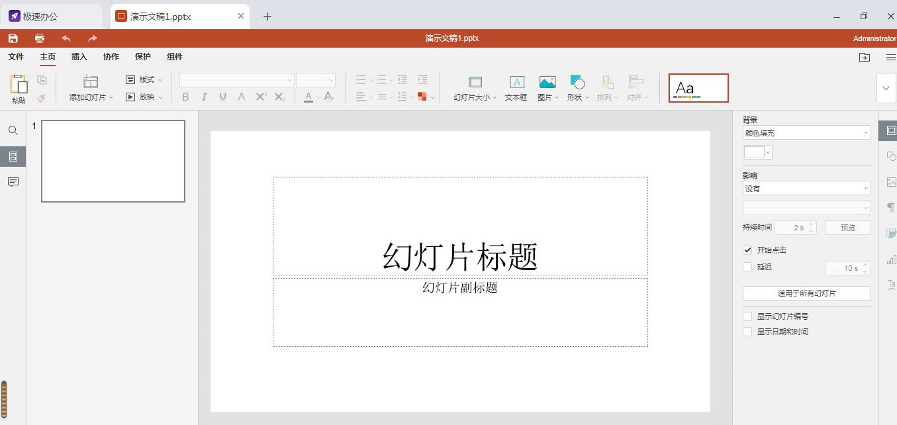Uncheck the 开始点击 option

tap(747, 250)
